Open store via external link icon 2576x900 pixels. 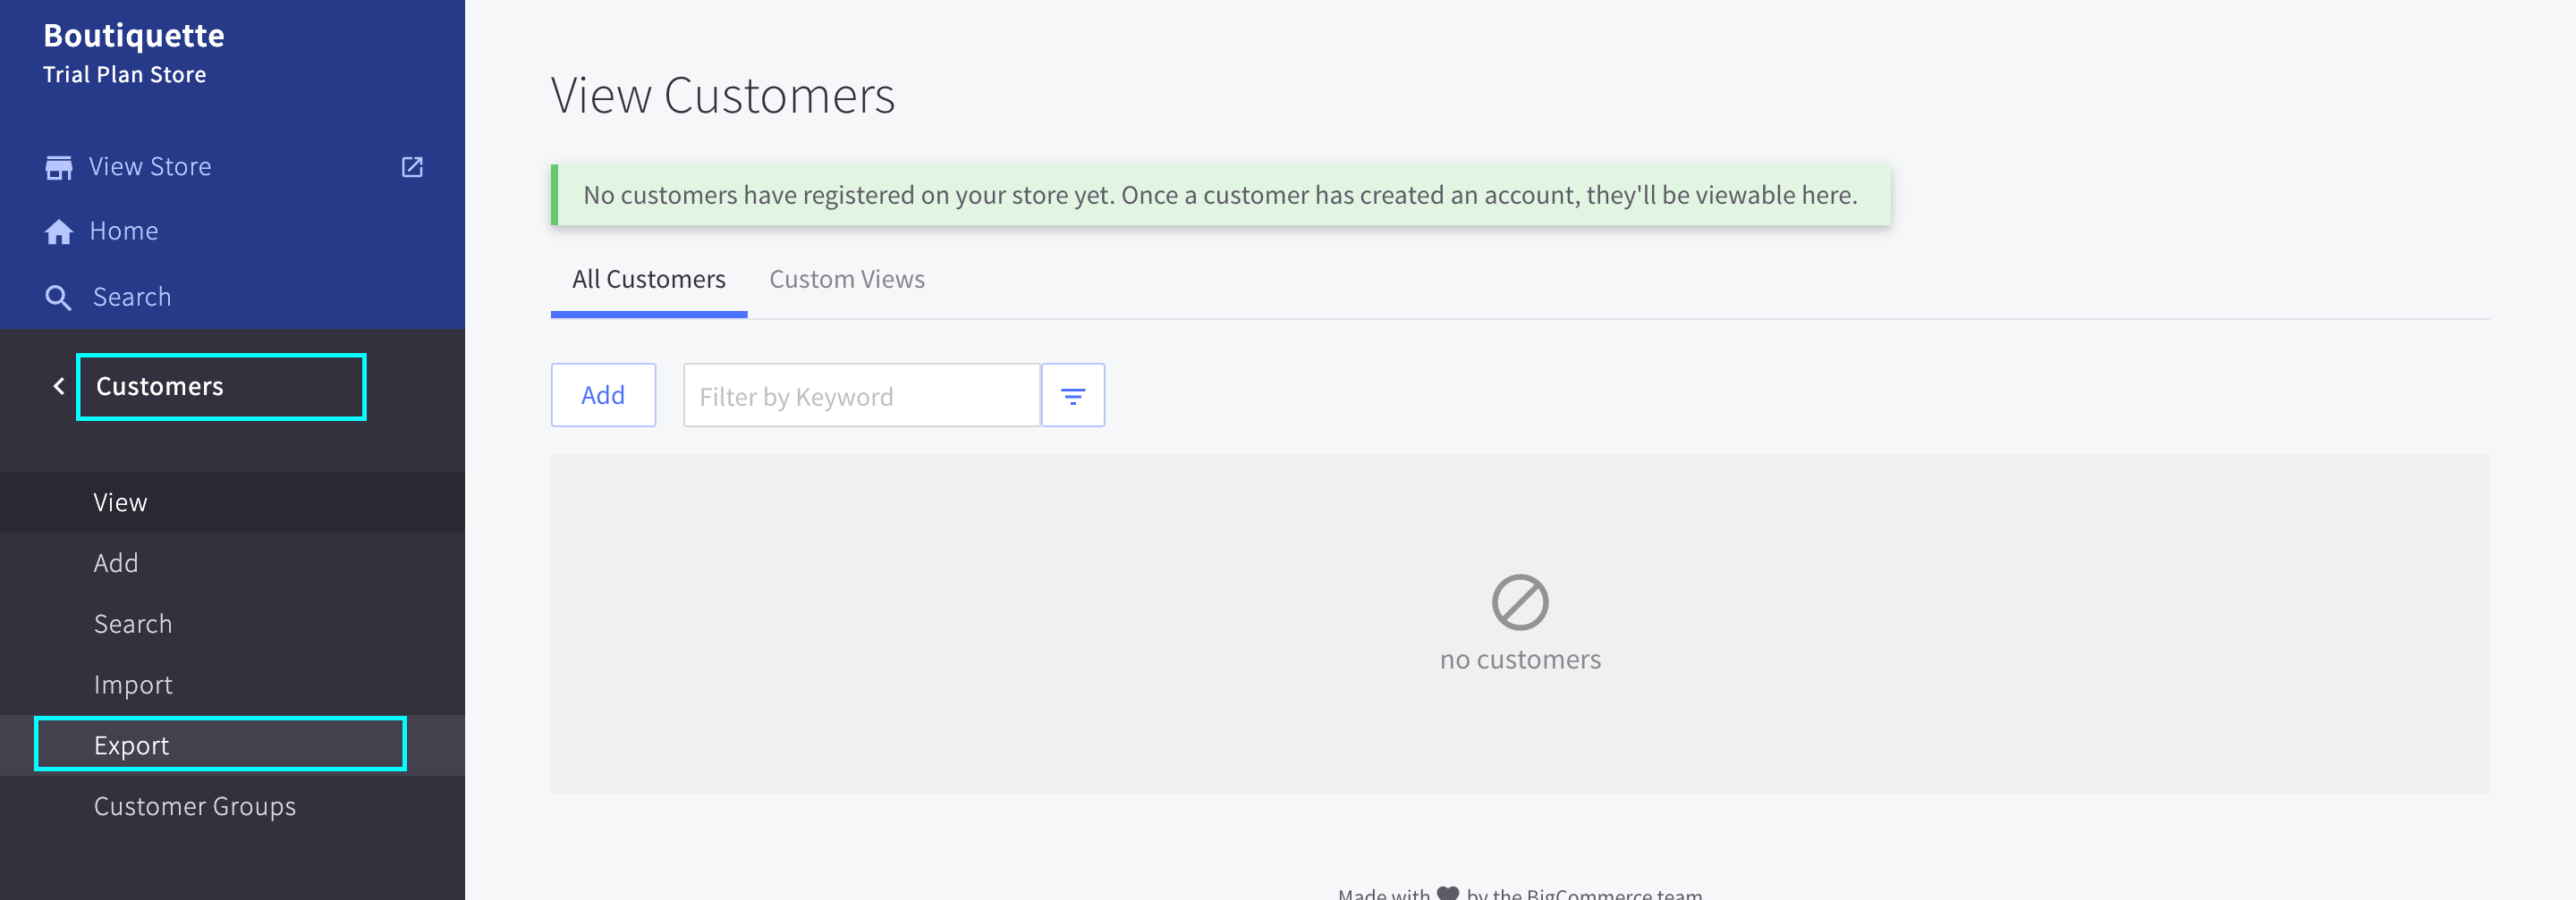pyautogui.click(x=412, y=167)
